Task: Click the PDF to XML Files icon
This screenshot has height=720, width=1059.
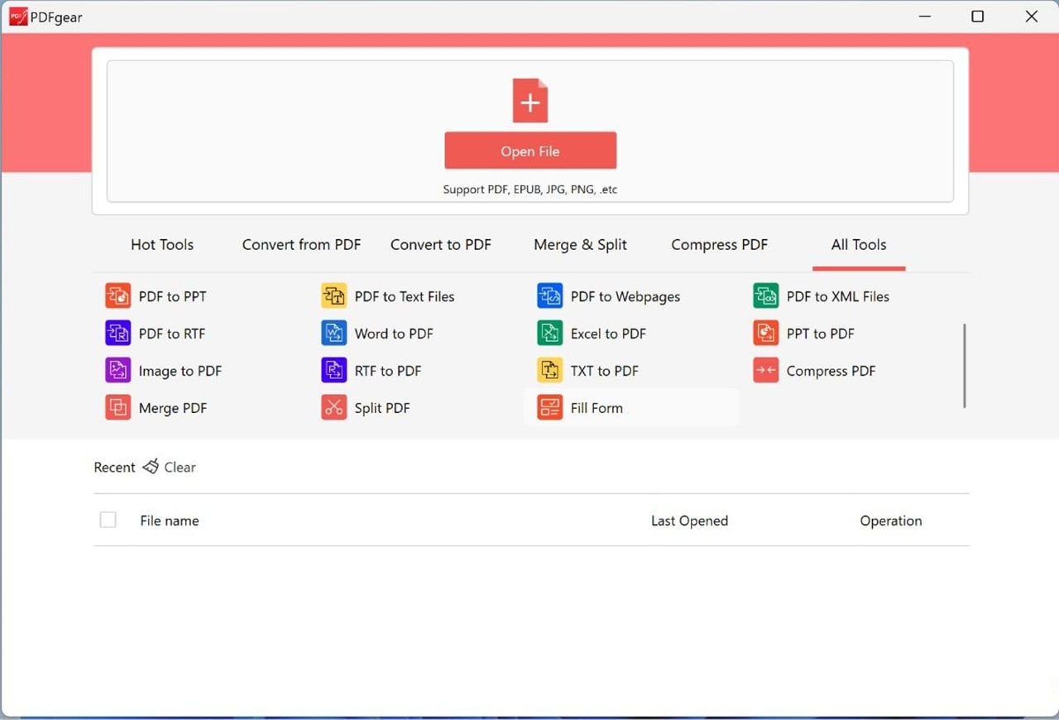Action: coord(766,295)
